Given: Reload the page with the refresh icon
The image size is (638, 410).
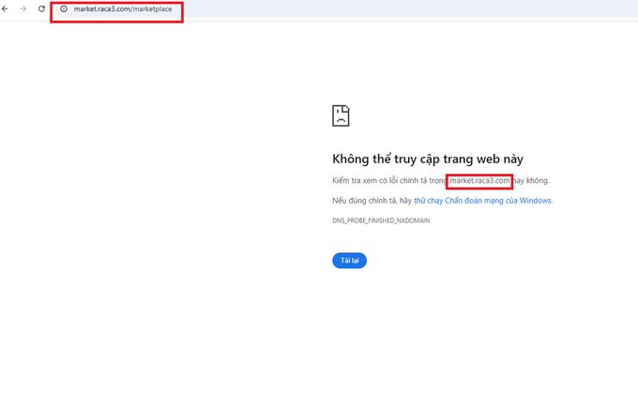Looking at the screenshot, I should click(x=41, y=8).
